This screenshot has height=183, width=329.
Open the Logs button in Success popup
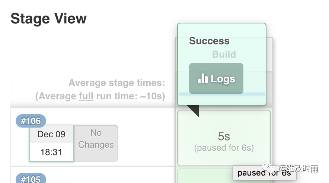click(x=216, y=78)
